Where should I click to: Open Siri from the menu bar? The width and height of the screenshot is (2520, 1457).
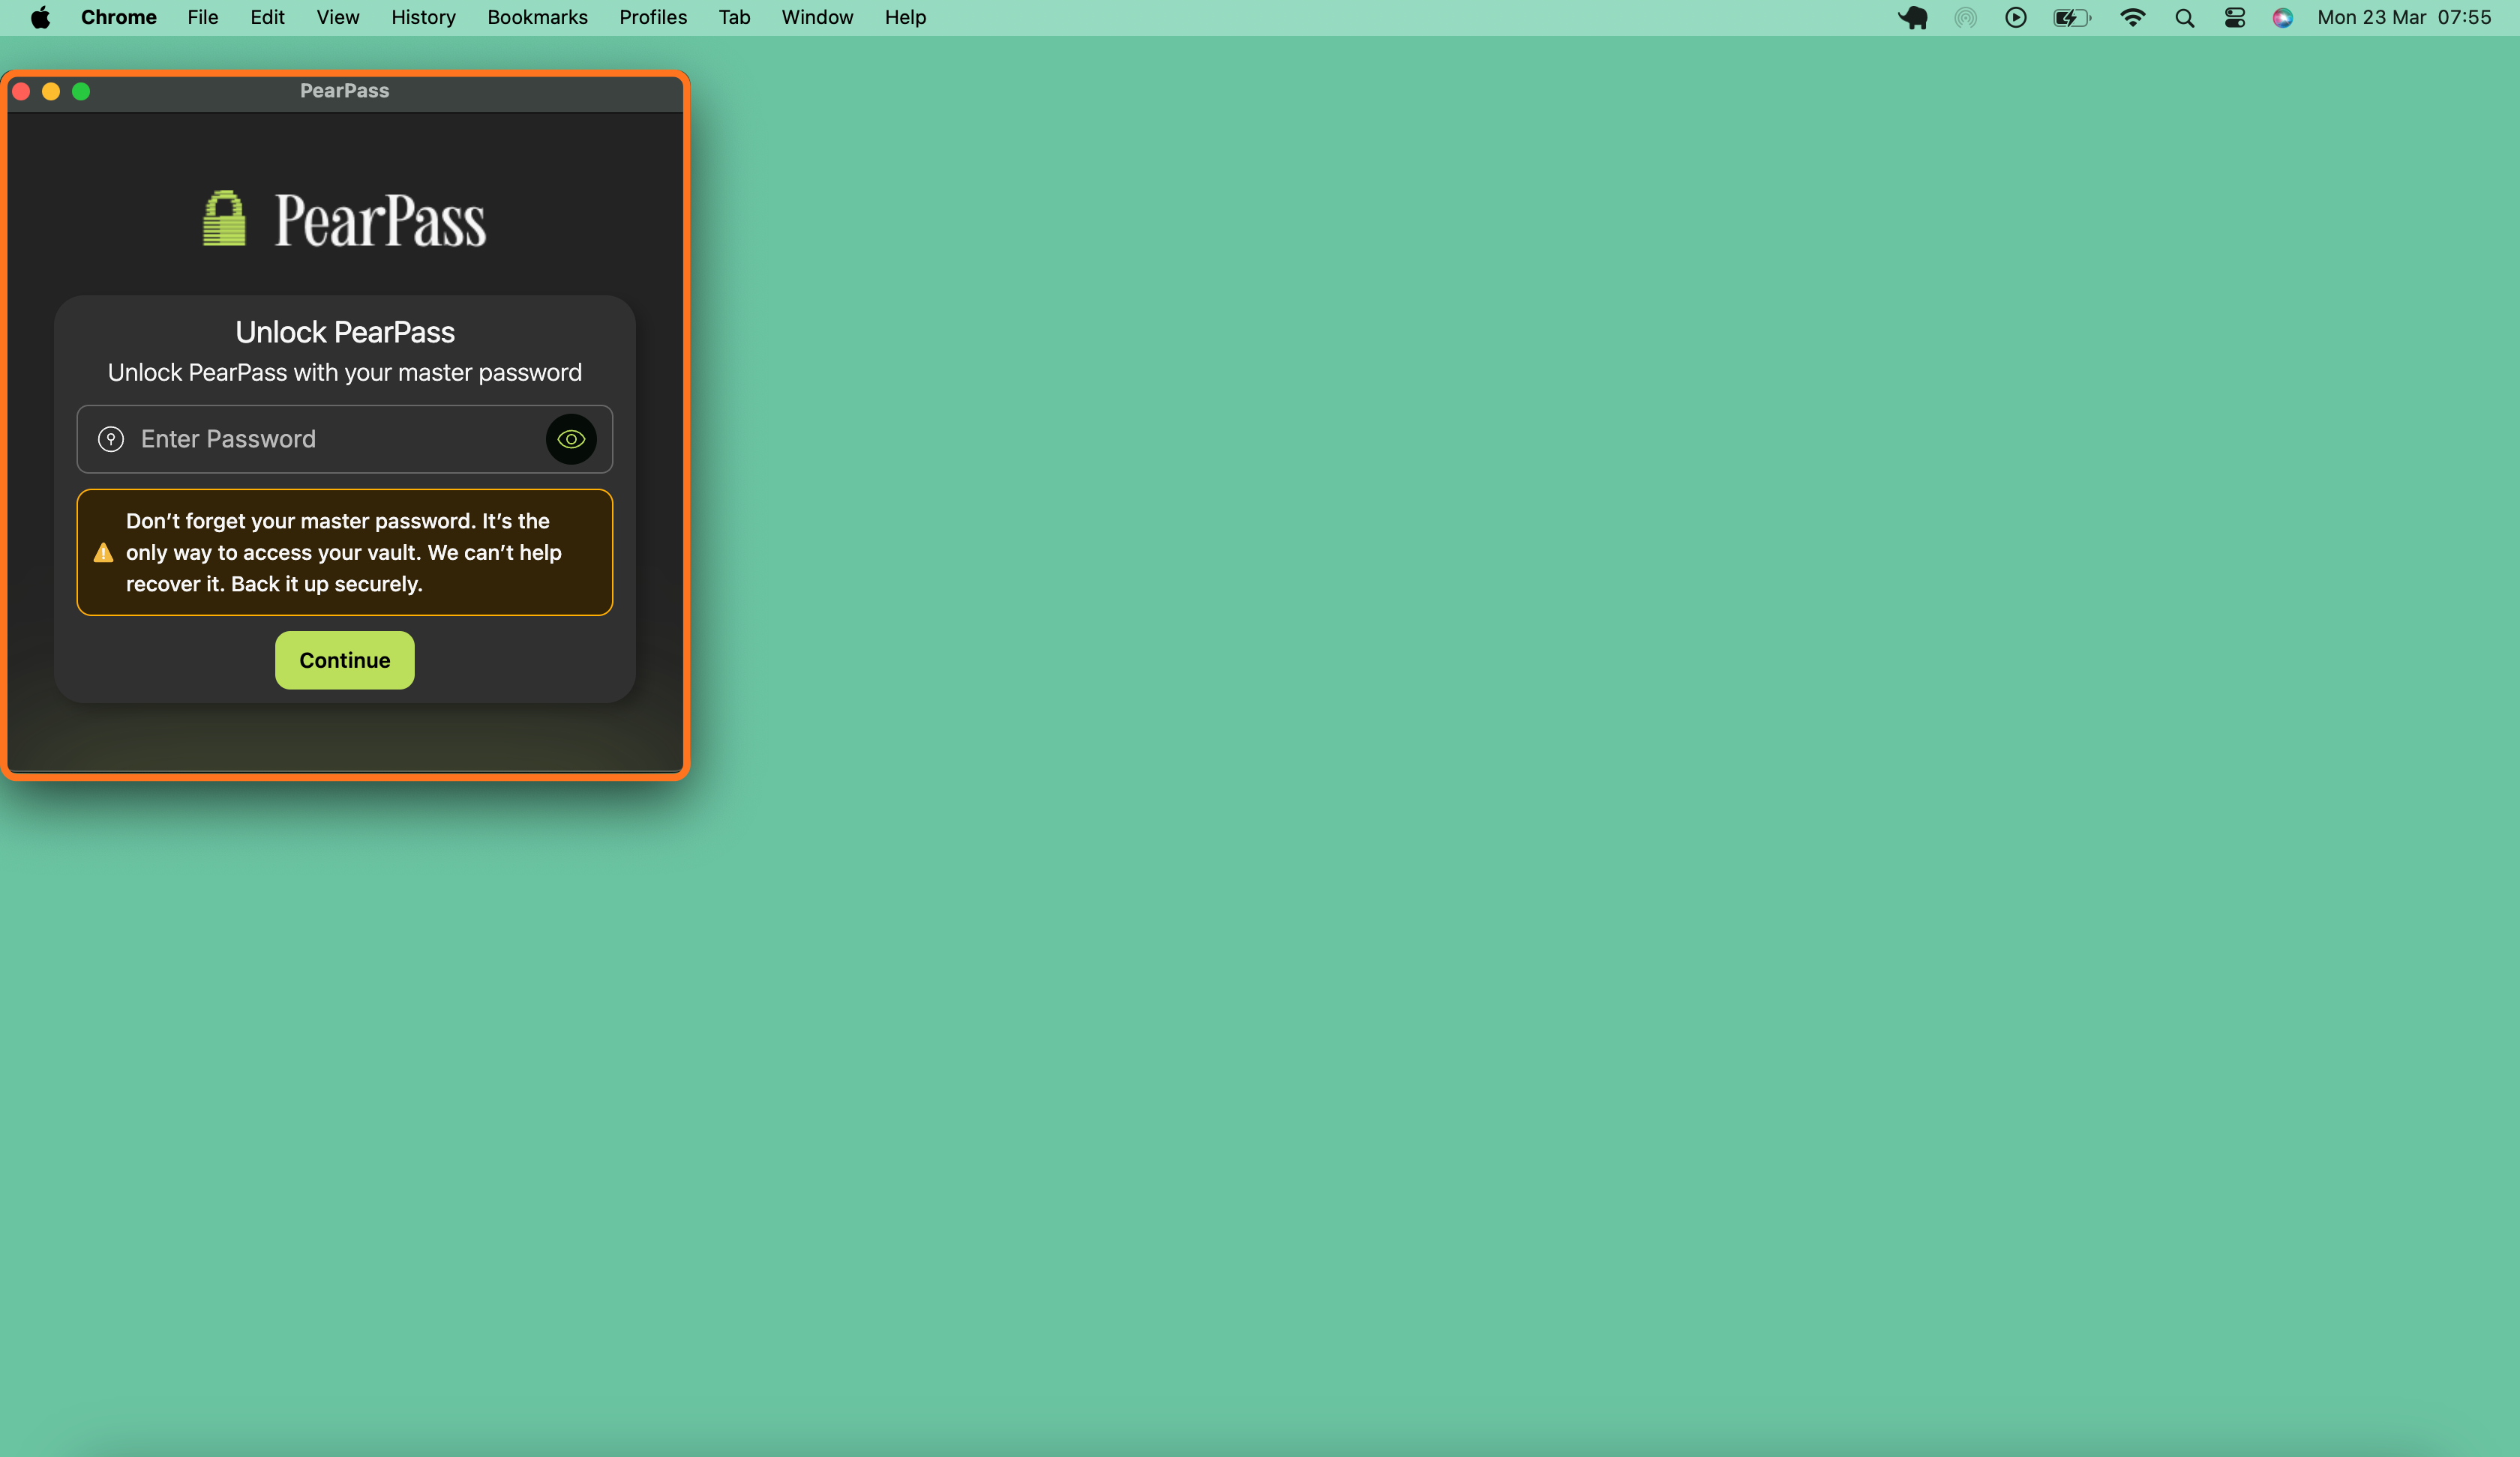point(2282,17)
